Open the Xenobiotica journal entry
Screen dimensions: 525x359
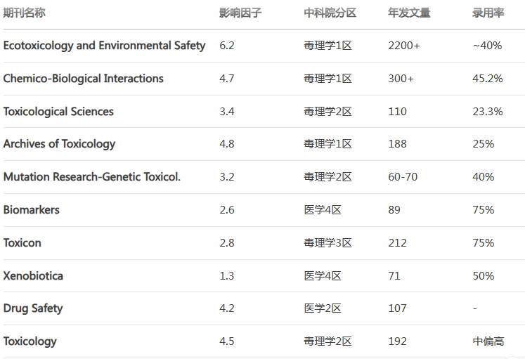click(33, 275)
